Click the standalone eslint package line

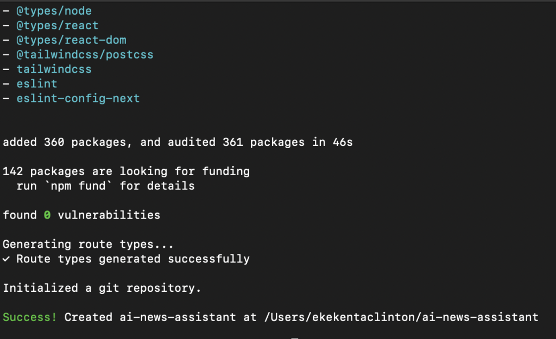(36, 84)
